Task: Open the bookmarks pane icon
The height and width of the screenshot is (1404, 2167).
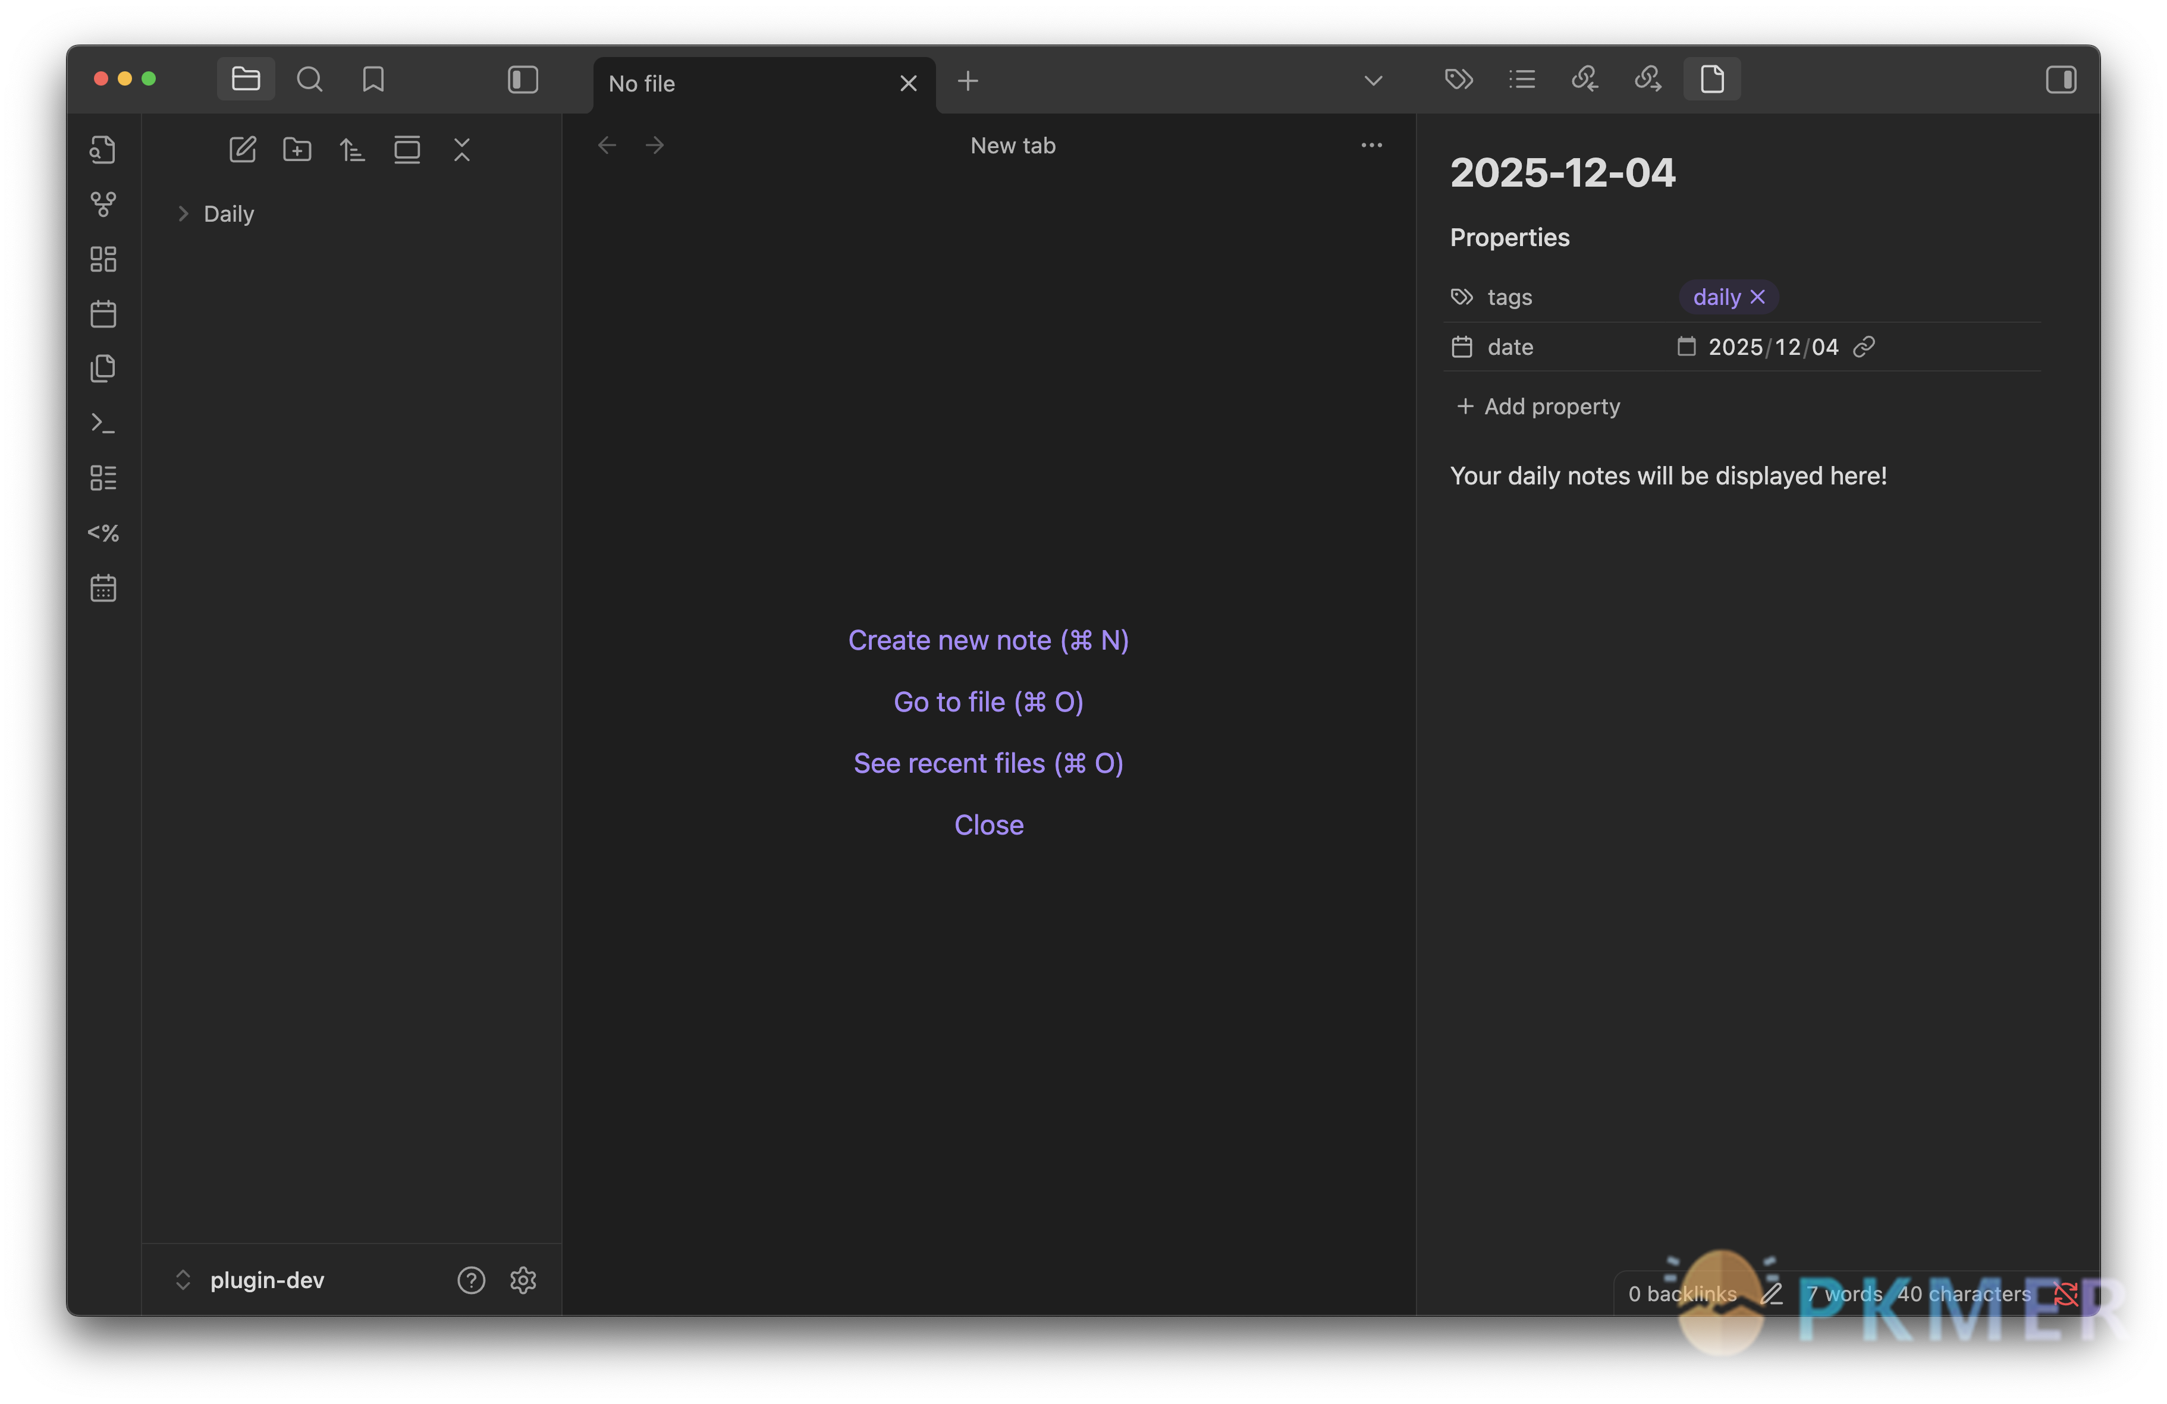Action: (x=373, y=80)
